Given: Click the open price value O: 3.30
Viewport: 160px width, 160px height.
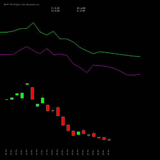Looking at the screenshot, I should pyautogui.click(x=55, y=11).
